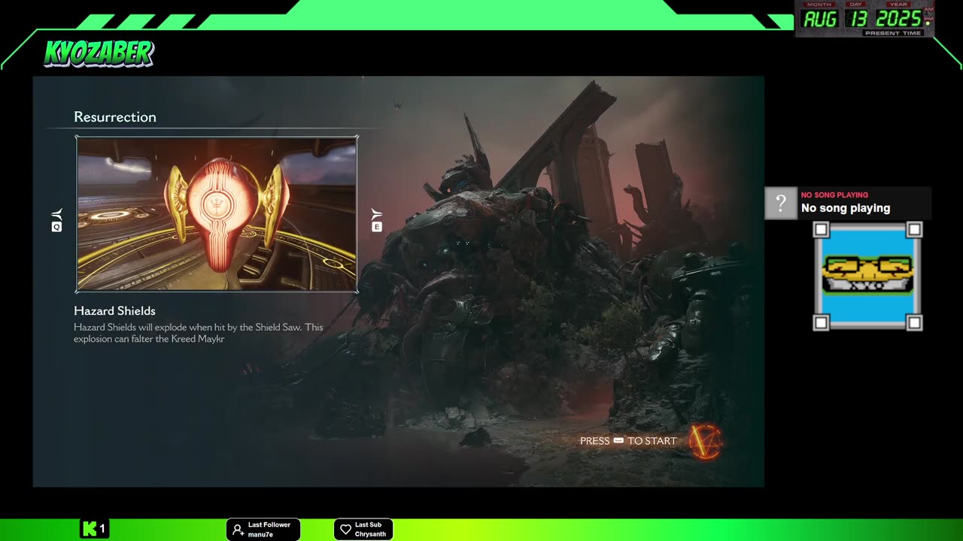Click the KYOZABER channel logo
This screenshot has height=541, width=963.
99,53
